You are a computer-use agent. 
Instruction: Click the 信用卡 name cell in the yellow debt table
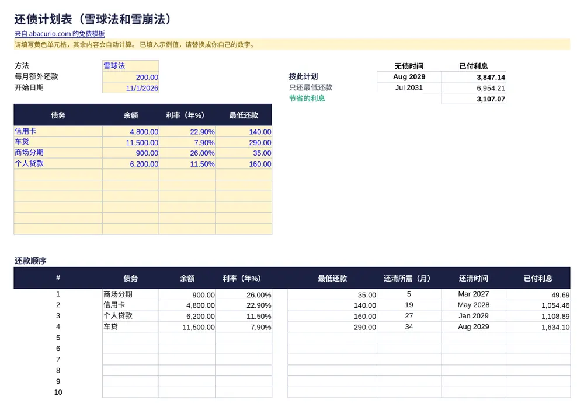tap(58, 131)
